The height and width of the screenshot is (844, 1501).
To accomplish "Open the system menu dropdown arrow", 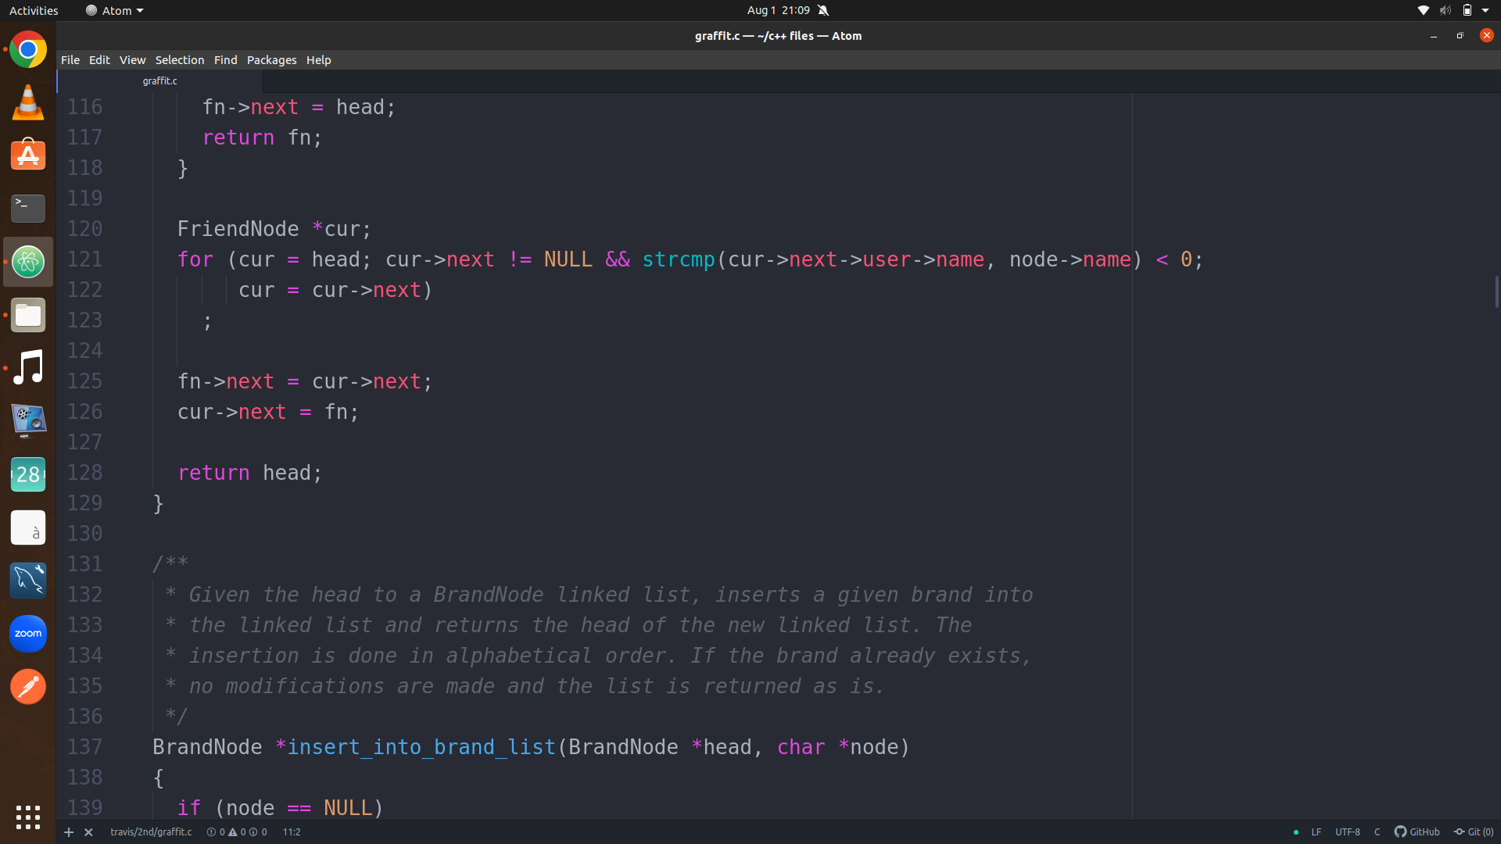I will coord(1485,10).
